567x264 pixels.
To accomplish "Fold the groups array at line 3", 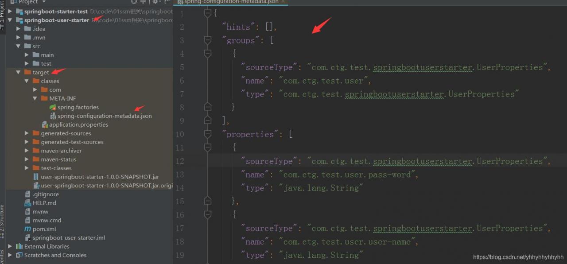I will coord(207,40).
